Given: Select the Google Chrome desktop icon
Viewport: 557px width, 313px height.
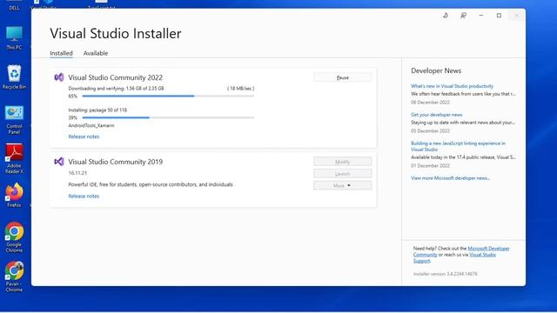Looking at the screenshot, I should click(x=14, y=237).
